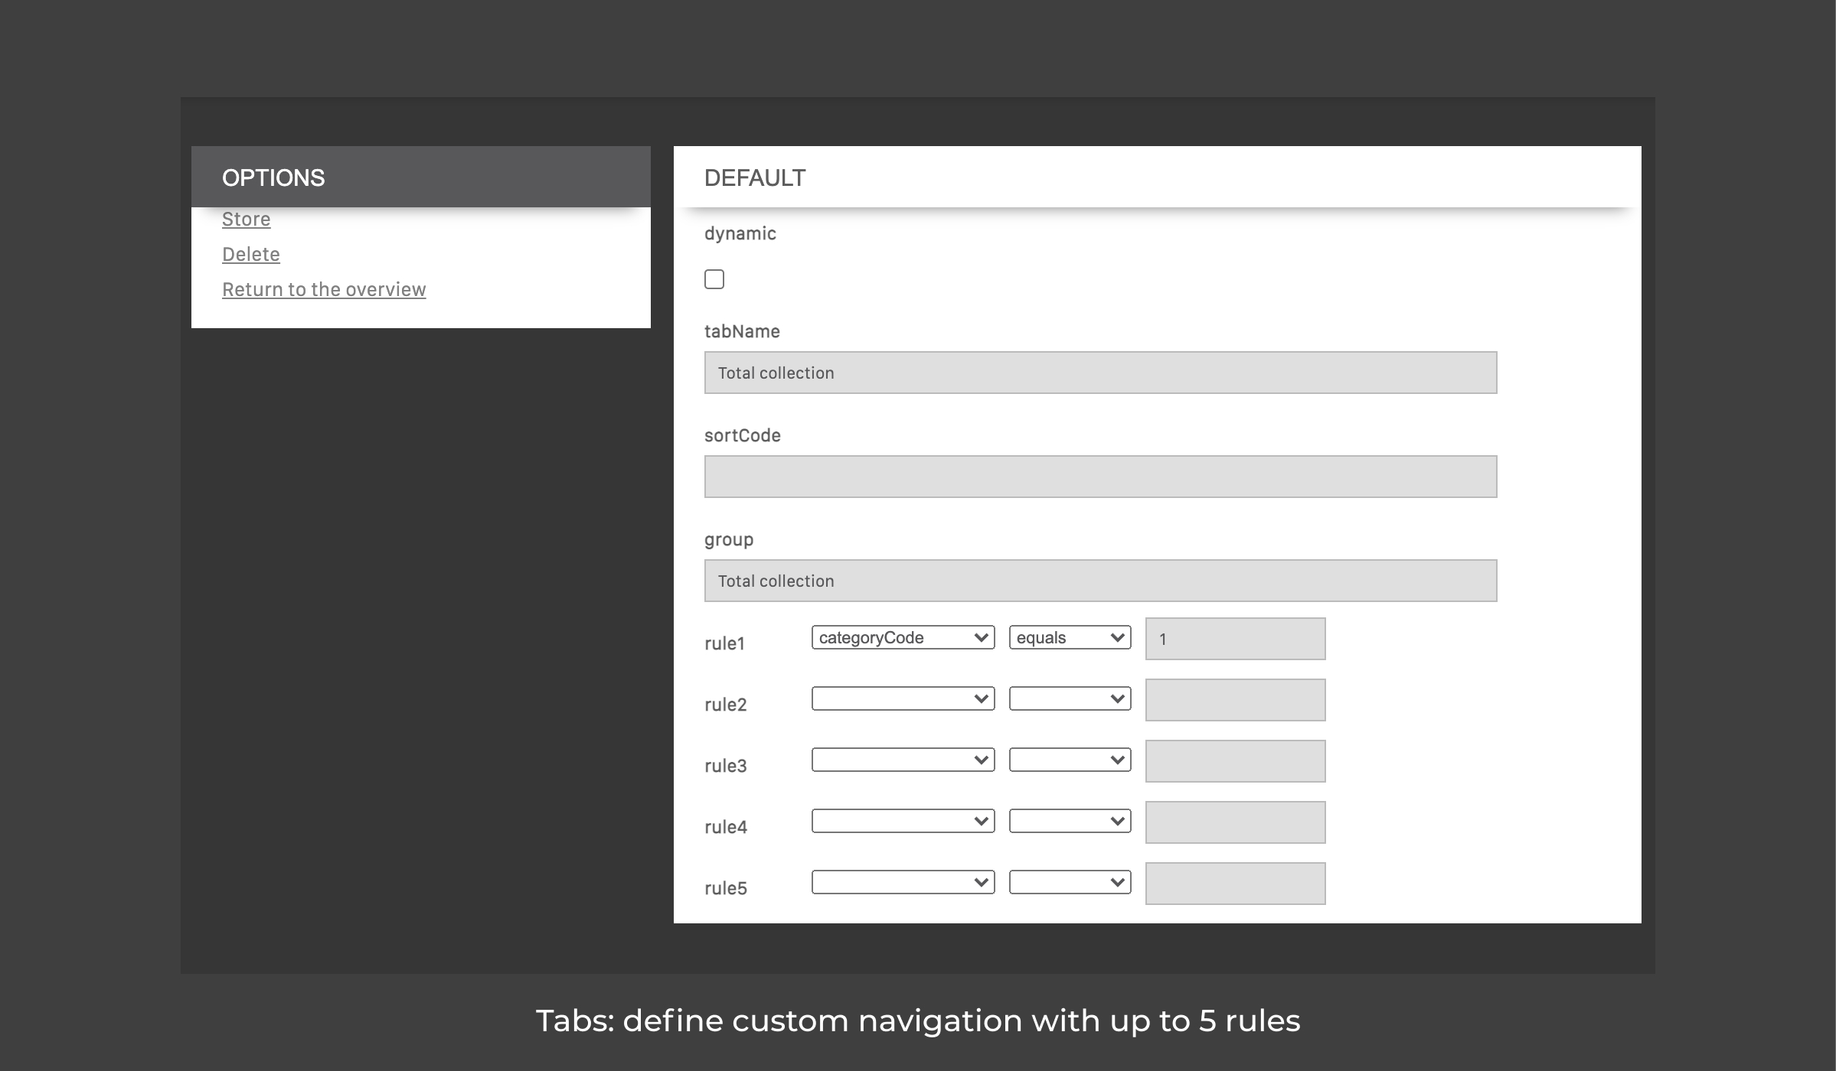Focus the sortCode input field
1836x1071 pixels.
[x=1100, y=477]
